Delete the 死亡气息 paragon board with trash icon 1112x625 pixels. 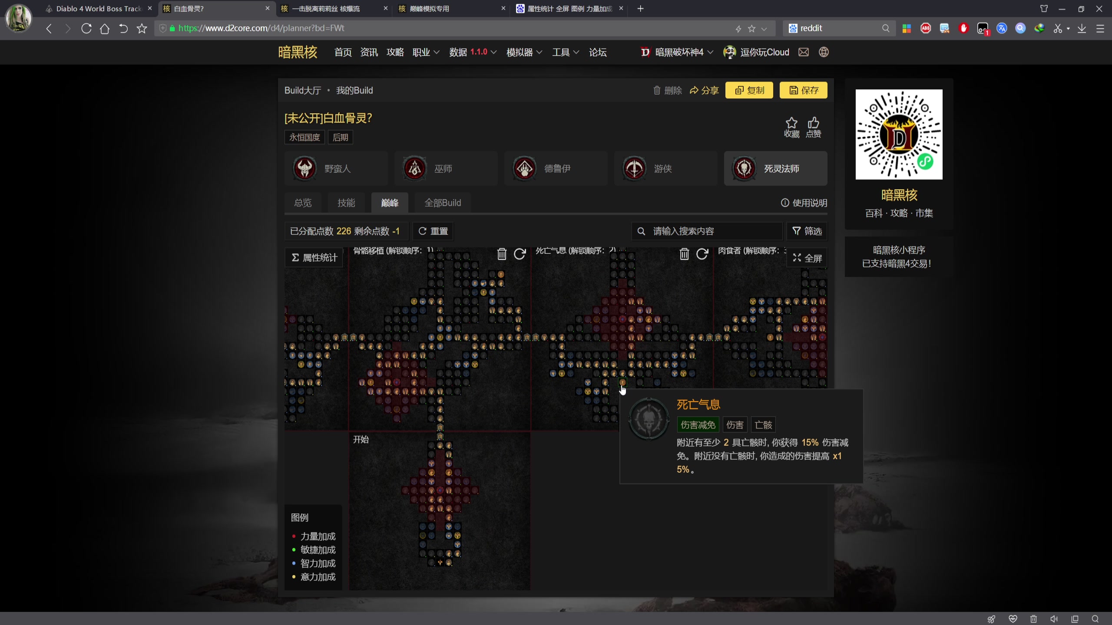[x=684, y=254]
